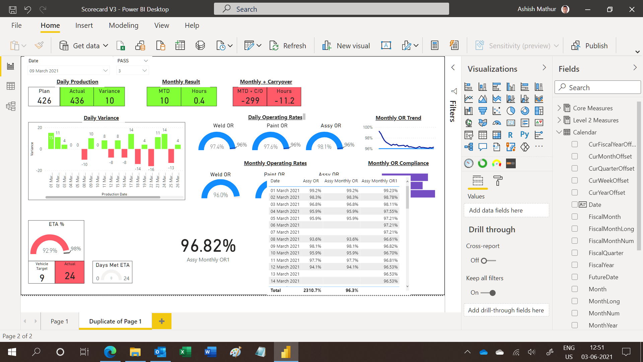Add a new page with plus button
643x362 pixels.
coord(162,321)
